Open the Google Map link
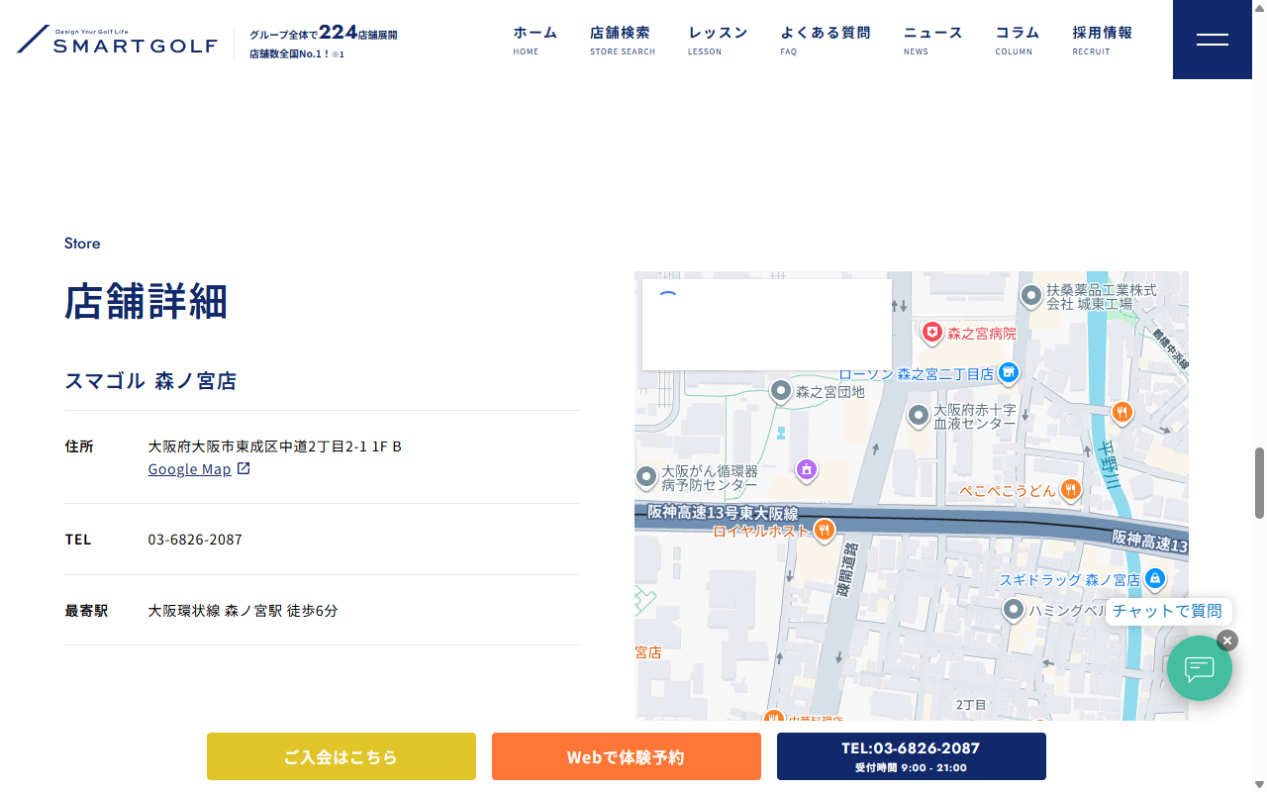Image resolution: width=1267 pixels, height=792 pixels. click(189, 469)
